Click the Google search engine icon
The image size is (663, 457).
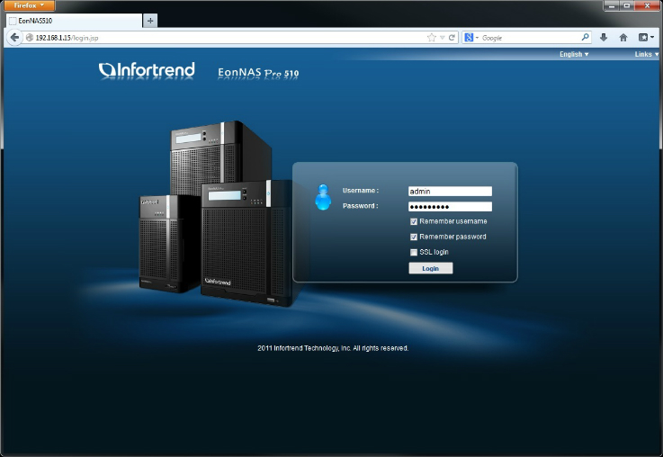coord(469,38)
